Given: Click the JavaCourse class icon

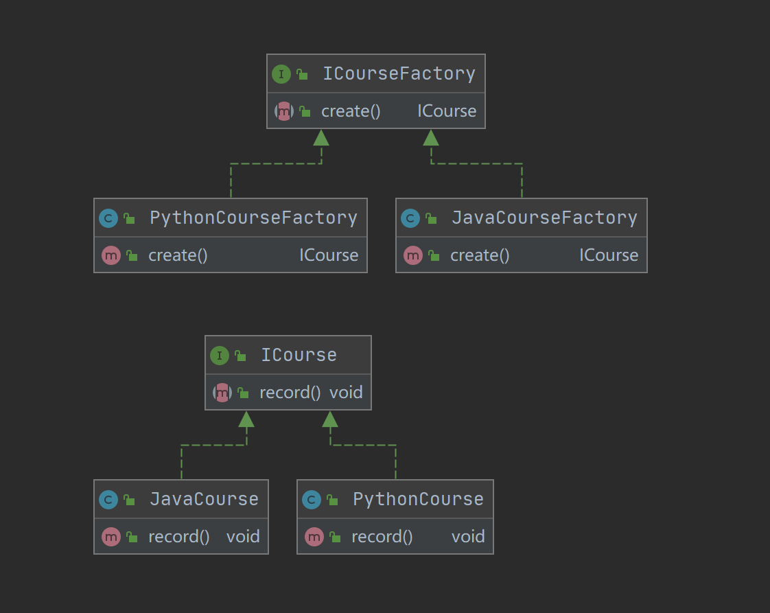Looking at the screenshot, I should (x=108, y=500).
